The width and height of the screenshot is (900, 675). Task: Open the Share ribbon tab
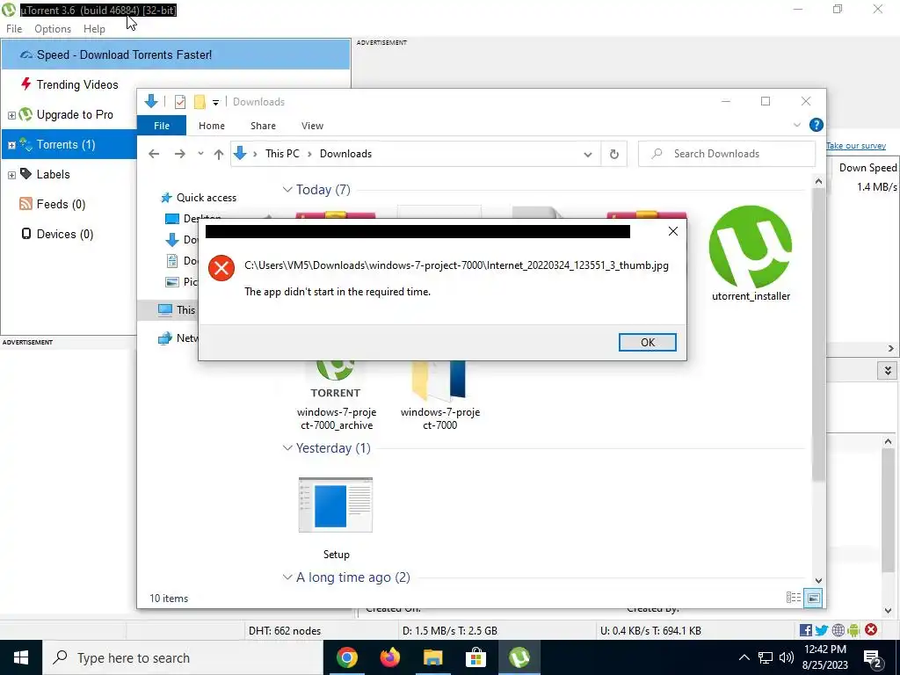(x=263, y=126)
